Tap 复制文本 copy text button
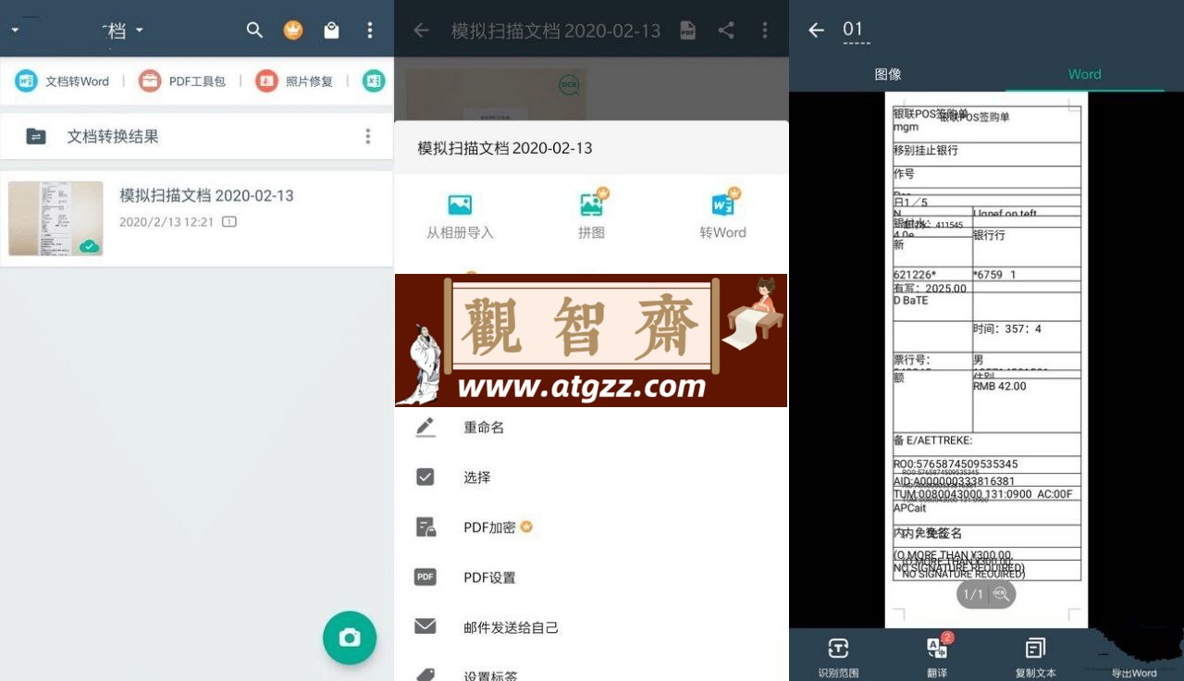This screenshot has width=1184, height=681. [x=1035, y=658]
